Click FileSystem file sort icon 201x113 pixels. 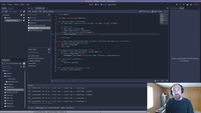coord(24,67)
